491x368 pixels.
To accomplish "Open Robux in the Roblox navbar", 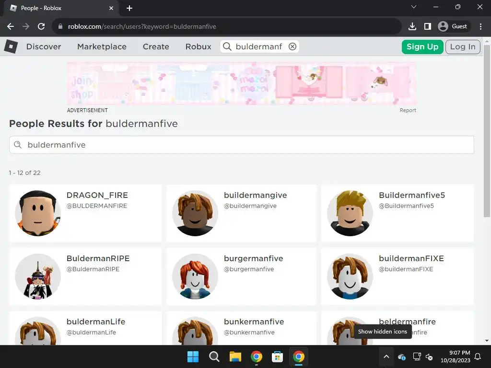I will 198,46.
